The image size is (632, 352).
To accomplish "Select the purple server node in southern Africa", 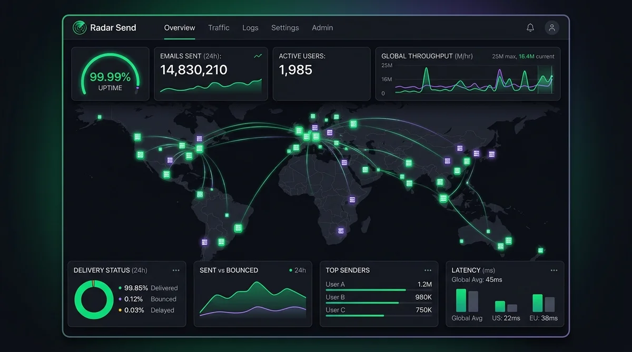I will tap(341, 231).
